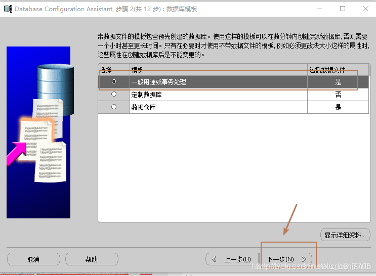Screen dimensions: 376x276
Task: Click the Database Configuration Assistant title icon
Action: pyautogui.click(x=8, y=9)
